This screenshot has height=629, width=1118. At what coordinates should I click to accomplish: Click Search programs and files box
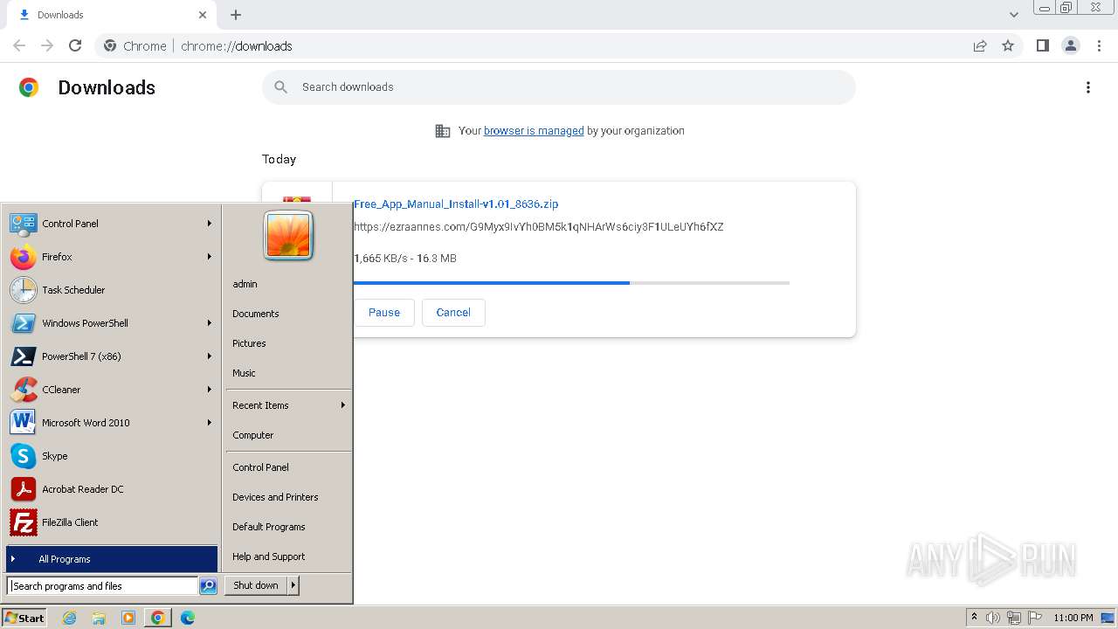(x=102, y=586)
